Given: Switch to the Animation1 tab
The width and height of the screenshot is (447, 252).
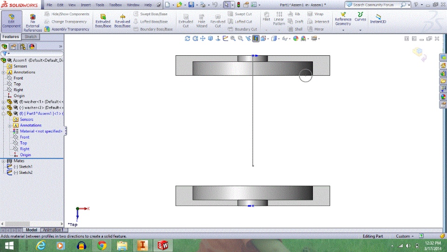Looking at the screenshot, I should [53, 230].
